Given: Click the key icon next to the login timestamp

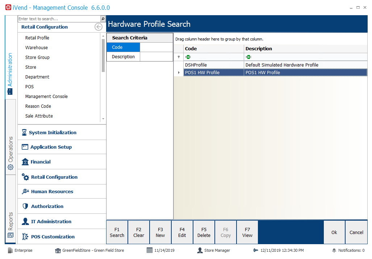Looking at the screenshot, I should 255,250.
